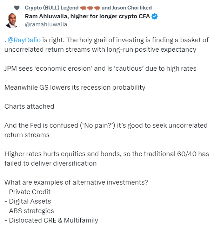This screenshot has height=225, width=214.
Task: Click the blue verified badge
Action: (x=155, y=17)
